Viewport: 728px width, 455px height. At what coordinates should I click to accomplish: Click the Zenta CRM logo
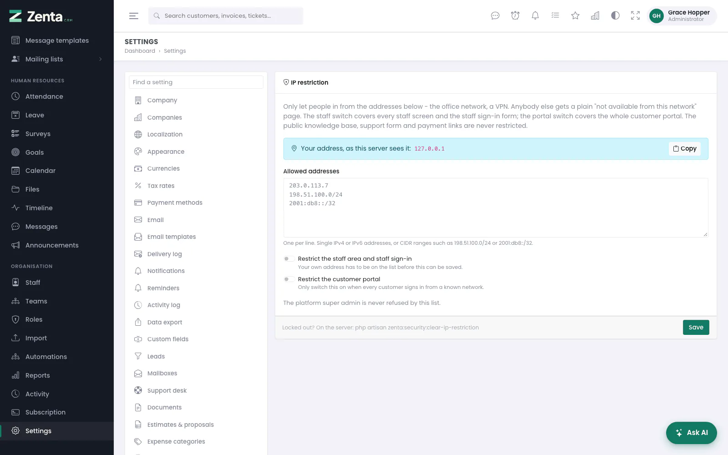tap(41, 16)
